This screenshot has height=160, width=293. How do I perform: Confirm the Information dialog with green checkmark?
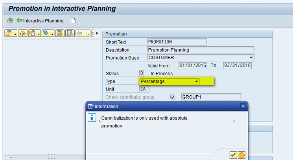[x=233, y=155]
